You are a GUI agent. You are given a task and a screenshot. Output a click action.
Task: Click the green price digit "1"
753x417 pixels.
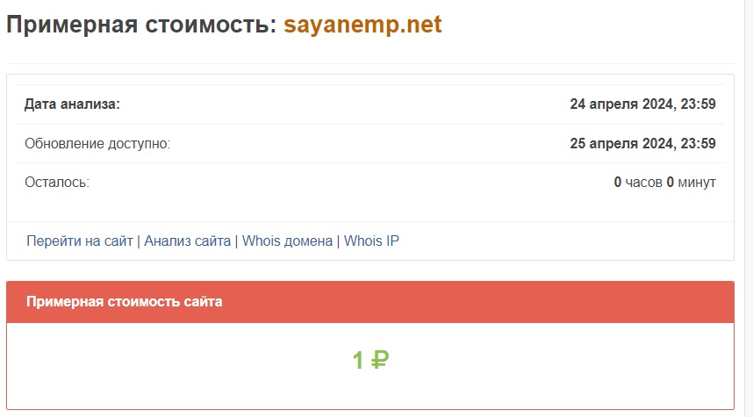[358, 360]
